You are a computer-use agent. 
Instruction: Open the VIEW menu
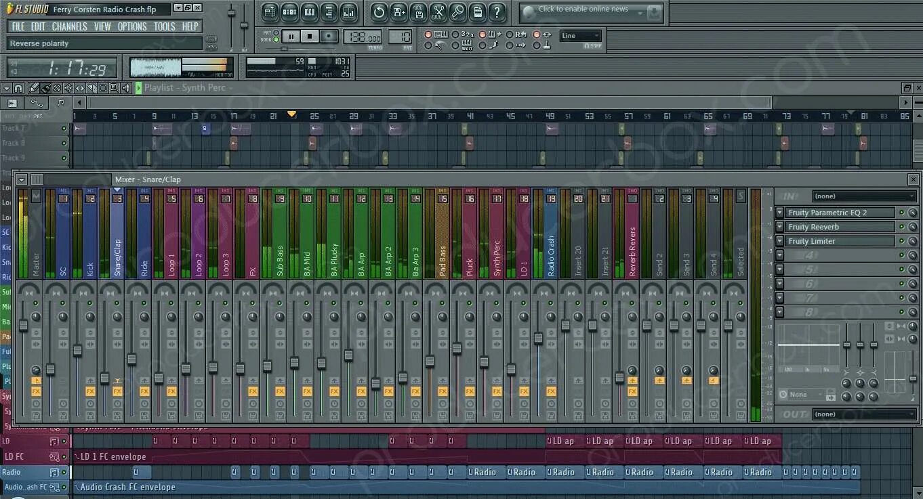[102, 26]
